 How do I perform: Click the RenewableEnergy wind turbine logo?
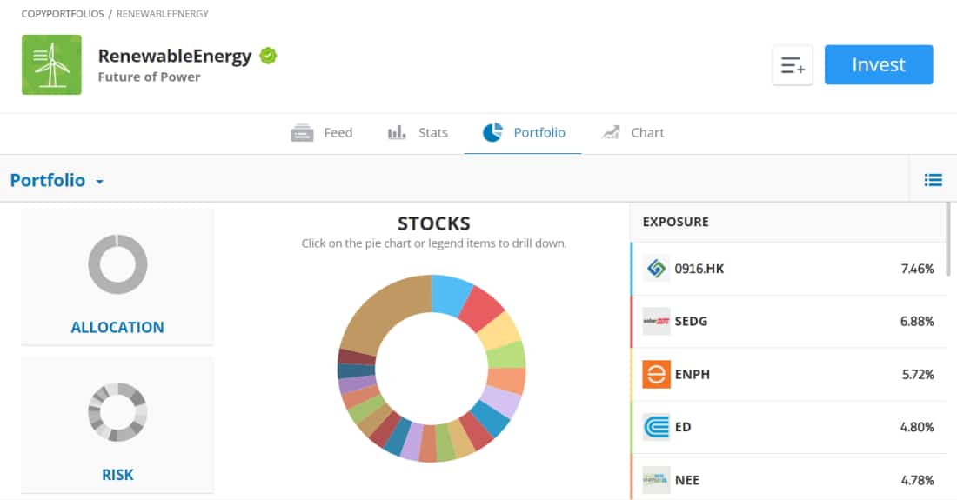pyautogui.click(x=51, y=64)
